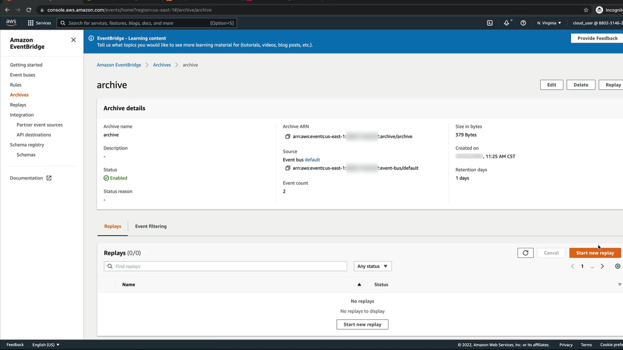Open the help question mark icon

click(x=523, y=23)
